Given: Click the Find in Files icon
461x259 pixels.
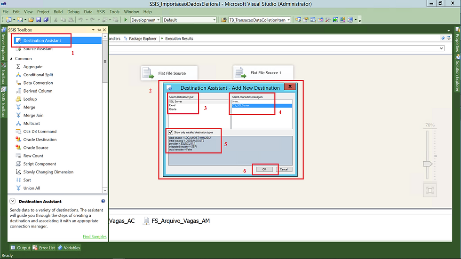Looking at the screenshot, I should pyautogui.click(x=224, y=20).
